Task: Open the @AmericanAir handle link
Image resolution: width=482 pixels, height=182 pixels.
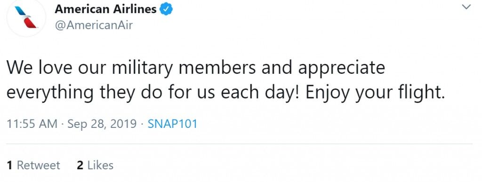Action: [94, 25]
